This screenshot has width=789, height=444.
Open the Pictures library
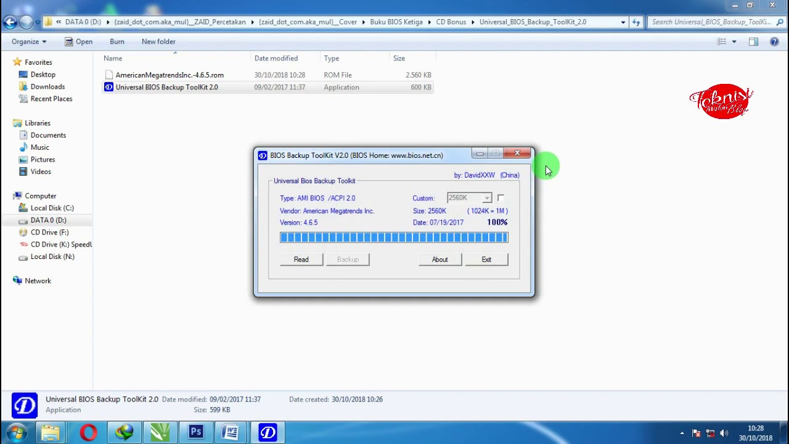[x=43, y=160]
